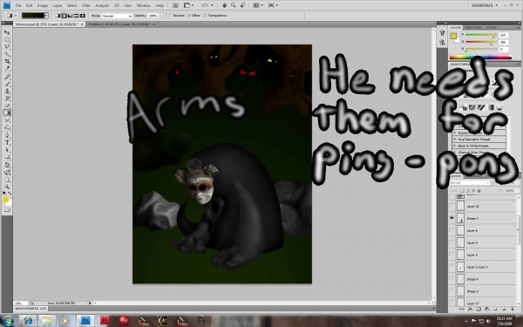Show the Shape 4 layer

click(x=452, y=279)
